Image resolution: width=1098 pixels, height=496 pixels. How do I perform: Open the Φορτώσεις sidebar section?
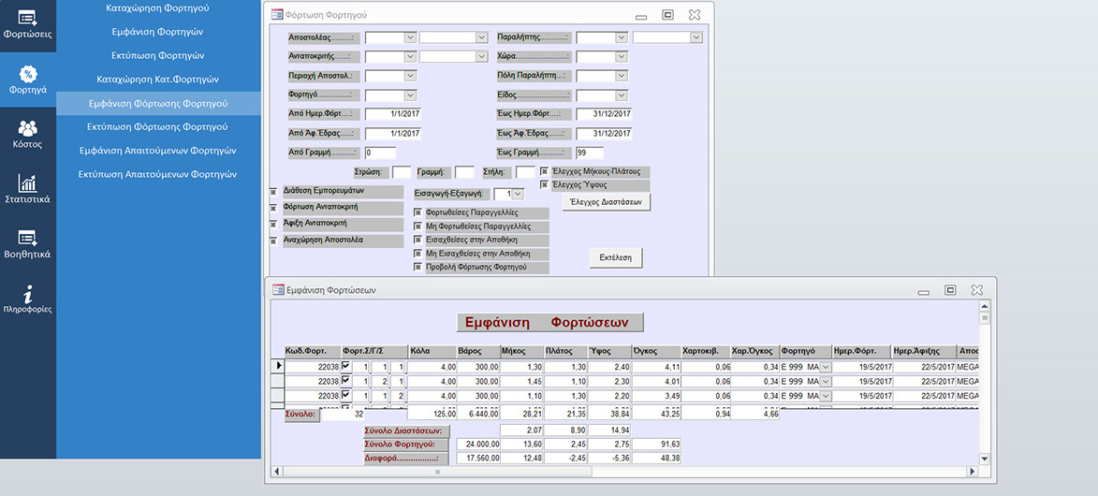[27, 22]
